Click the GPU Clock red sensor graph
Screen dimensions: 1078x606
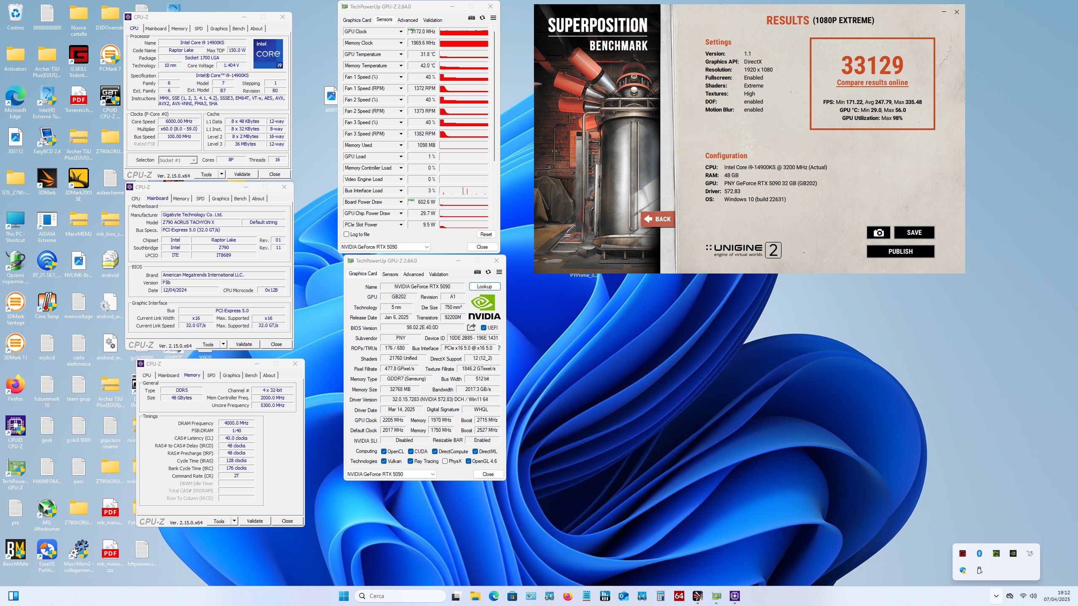click(464, 32)
